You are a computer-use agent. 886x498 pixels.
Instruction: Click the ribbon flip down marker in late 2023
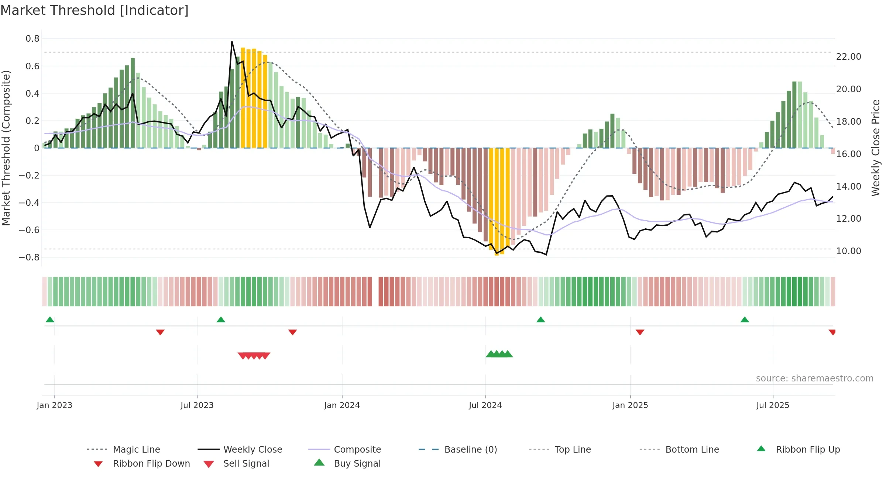[292, 332]
